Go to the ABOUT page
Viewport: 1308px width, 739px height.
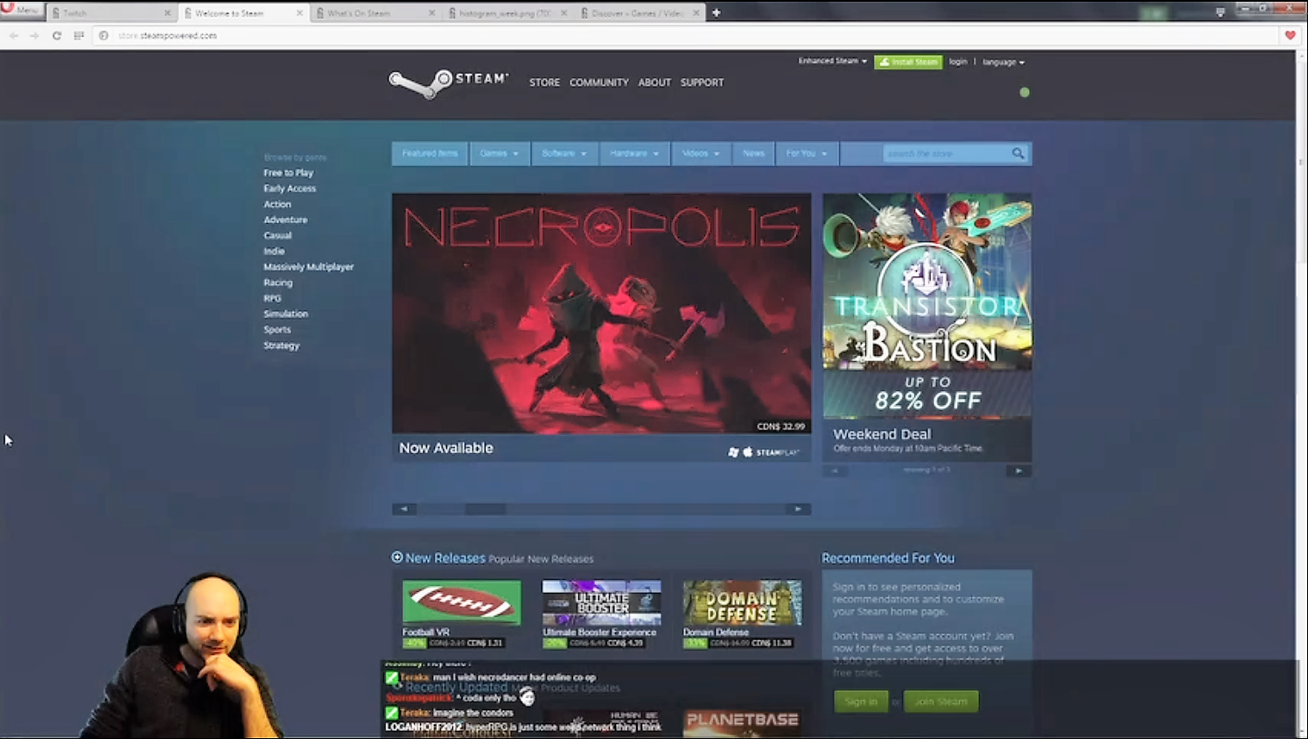654,82
